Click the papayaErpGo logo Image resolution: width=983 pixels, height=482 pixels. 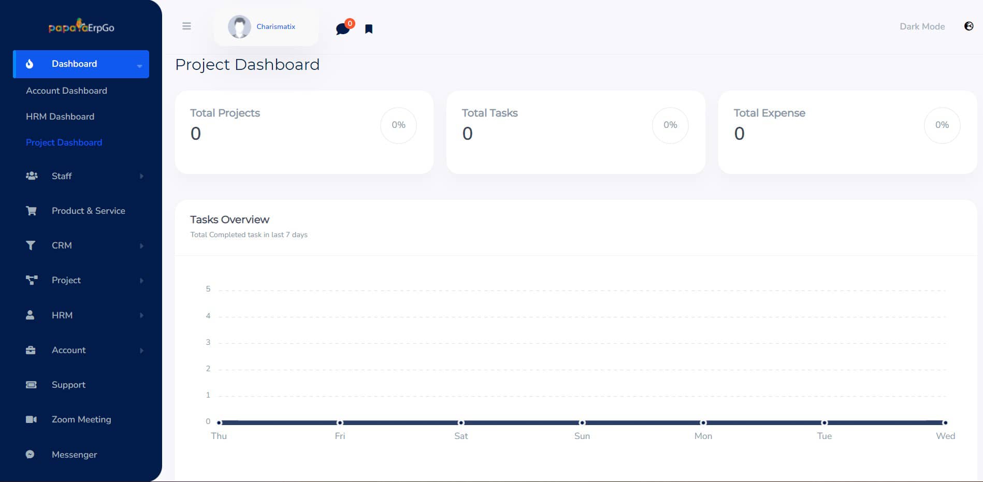81,26
